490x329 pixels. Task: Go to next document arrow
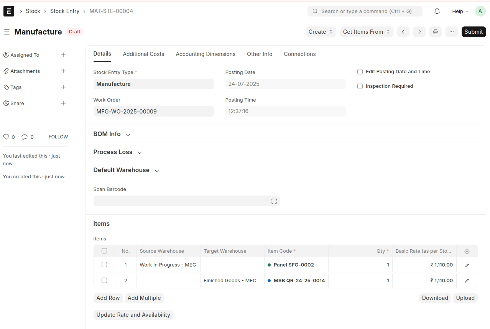coord(419,32)
